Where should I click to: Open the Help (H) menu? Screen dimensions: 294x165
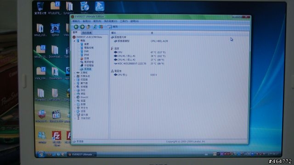pos(135,22)
